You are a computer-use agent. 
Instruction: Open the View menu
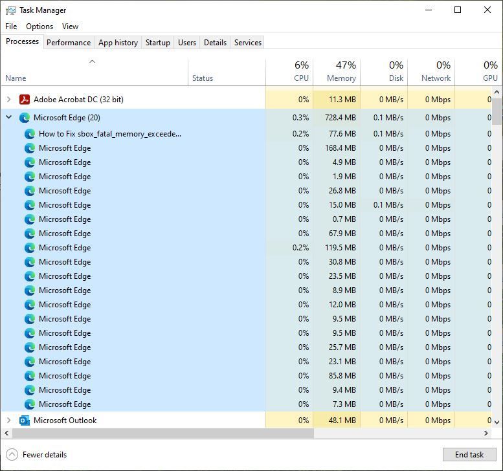coord(71,27)
